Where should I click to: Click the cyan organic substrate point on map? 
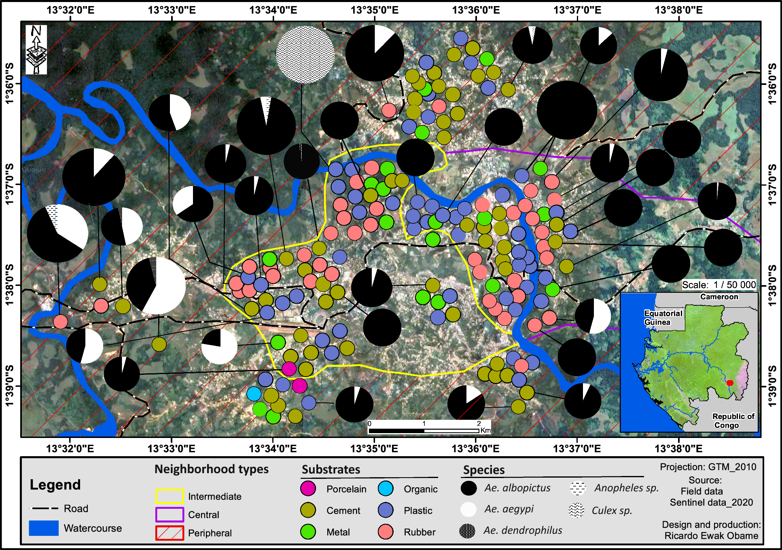click(254, 393)
